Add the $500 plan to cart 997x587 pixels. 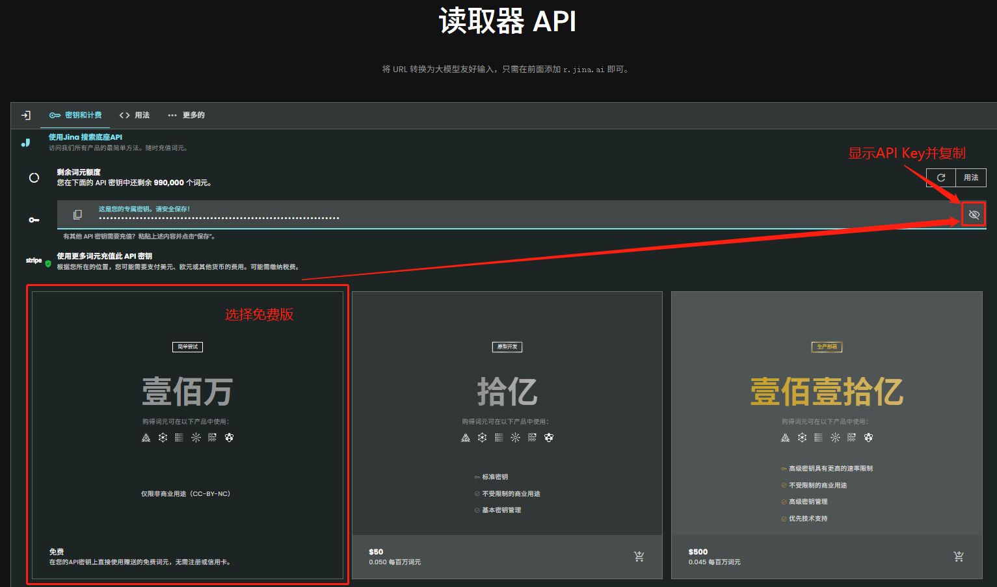pyautogui.click(x=959, y=556)
